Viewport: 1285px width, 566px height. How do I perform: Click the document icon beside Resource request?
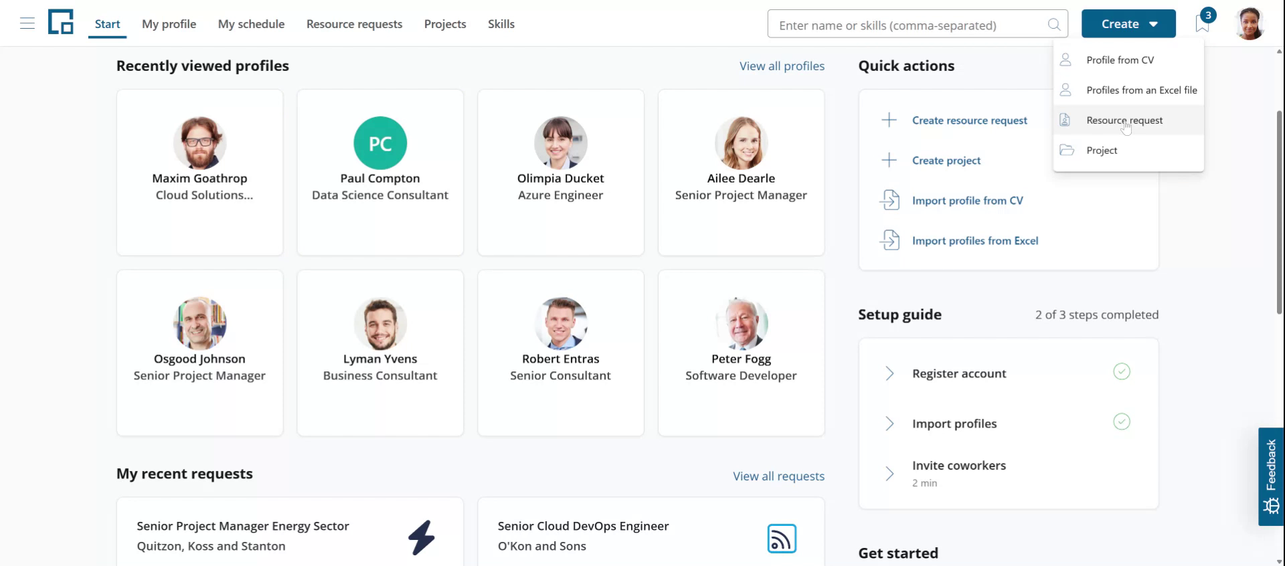click(x=1065, y=120)
